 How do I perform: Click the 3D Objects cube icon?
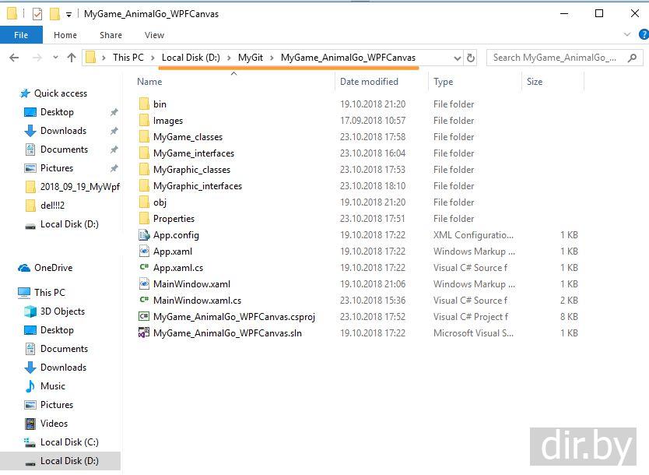click(30, 311)
